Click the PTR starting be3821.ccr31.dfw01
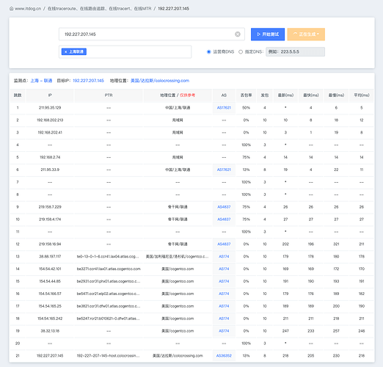Image resolution: width=383 pixels, height=367 pixels. click(109, 306)
